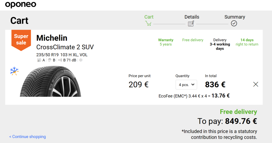Click the fuel efficiency label icon
Image resolution: width=272 pixels, height=143 pixels.
39,60
